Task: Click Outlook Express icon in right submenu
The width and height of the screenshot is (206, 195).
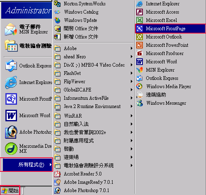Action: (x=140, y=78)
